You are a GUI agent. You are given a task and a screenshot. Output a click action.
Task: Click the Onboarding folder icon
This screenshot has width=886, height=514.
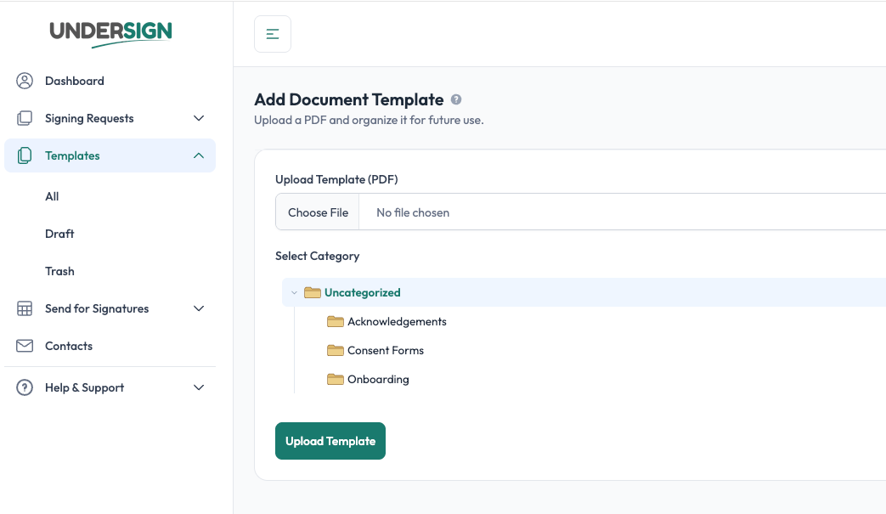click(x=335, y=379)
